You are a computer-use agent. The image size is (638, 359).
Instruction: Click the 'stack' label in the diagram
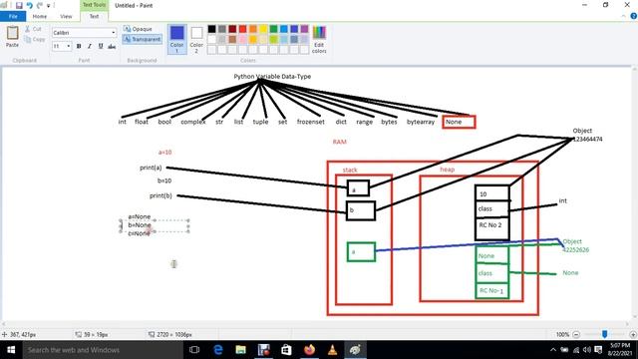(x=350, y=170)
